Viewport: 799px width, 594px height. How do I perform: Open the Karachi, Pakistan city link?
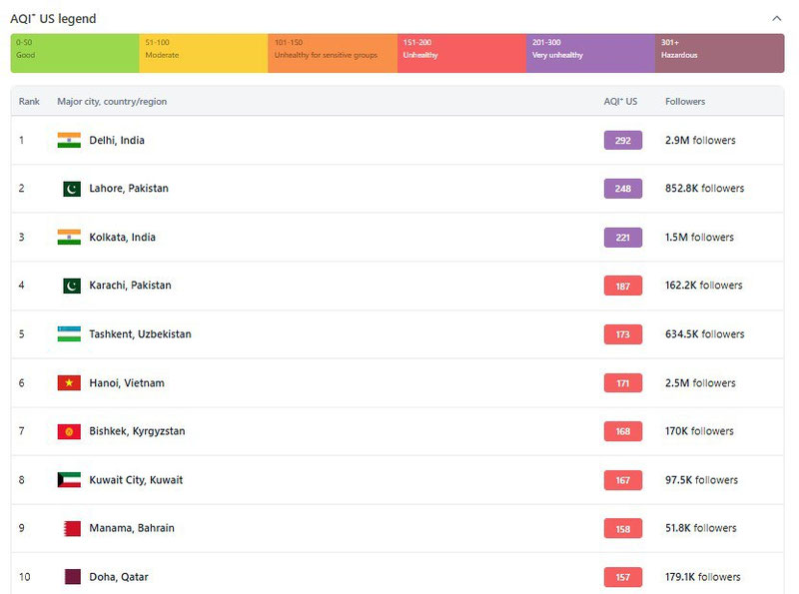[x=130, y=286]
